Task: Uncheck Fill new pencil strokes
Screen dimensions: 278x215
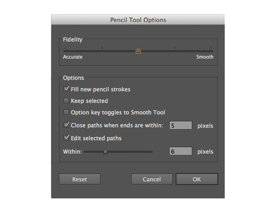Action: coord(66,89)
